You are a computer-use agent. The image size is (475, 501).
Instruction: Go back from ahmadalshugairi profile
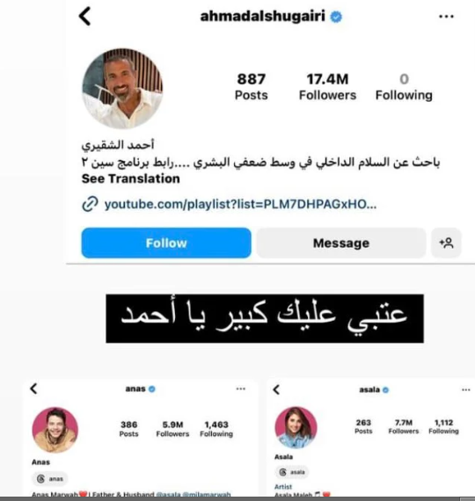85,17
